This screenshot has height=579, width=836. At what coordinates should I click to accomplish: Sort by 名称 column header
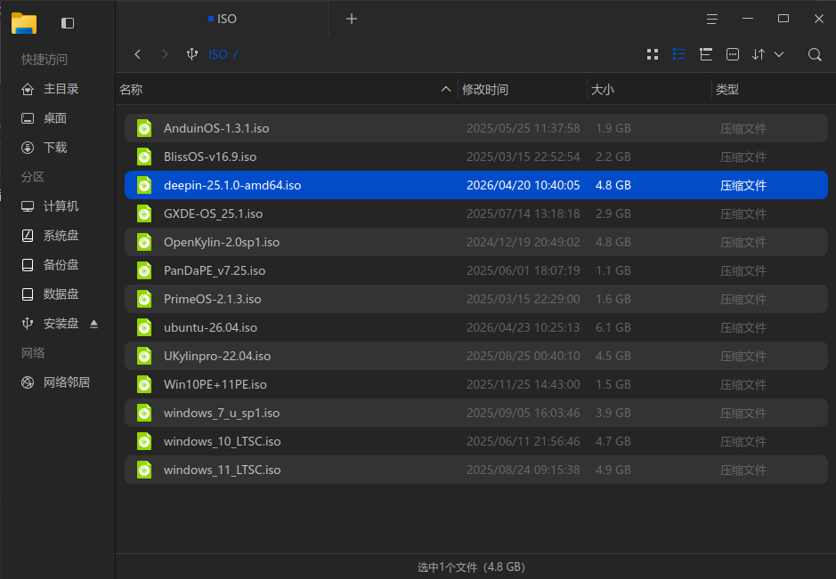pos(287,90)
